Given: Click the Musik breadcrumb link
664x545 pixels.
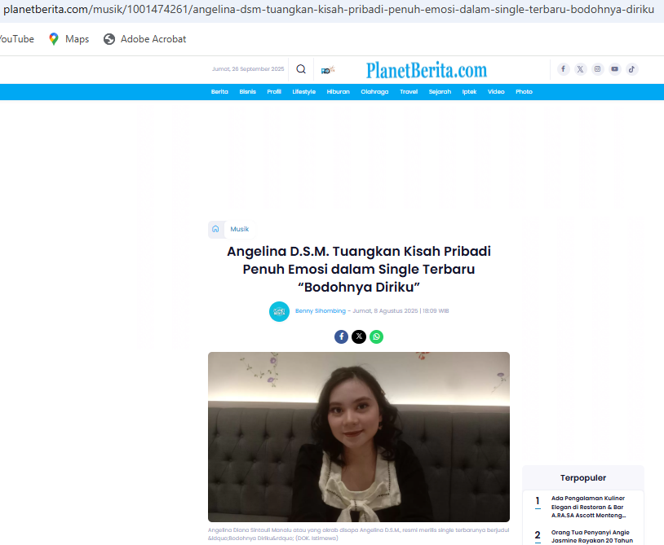Looking at the screenshot, I should tap(239, 229).
